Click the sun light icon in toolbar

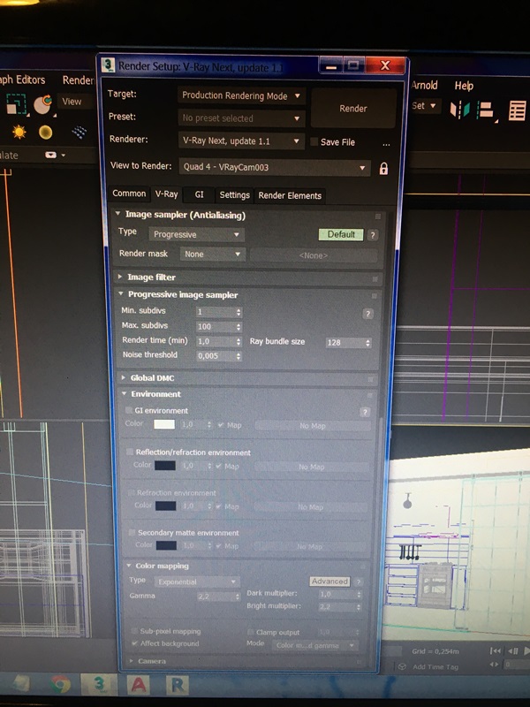[x=19, y=132]
